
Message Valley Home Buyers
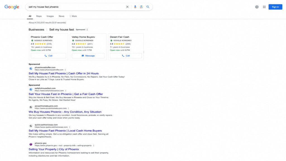(88, 56)
